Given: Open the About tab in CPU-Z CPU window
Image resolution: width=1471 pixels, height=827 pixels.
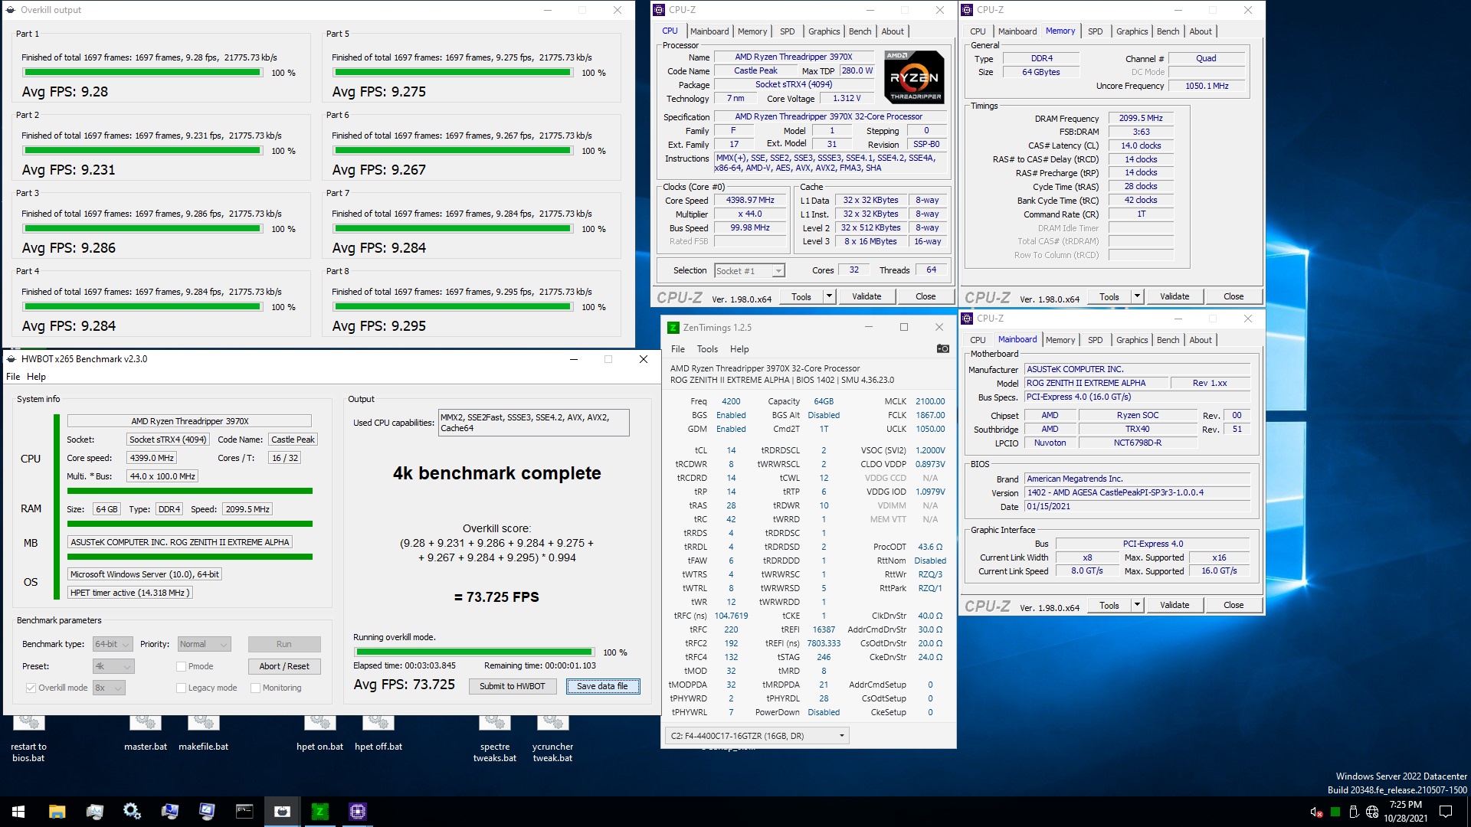Looking at the screenshot, I should [893, 31].
